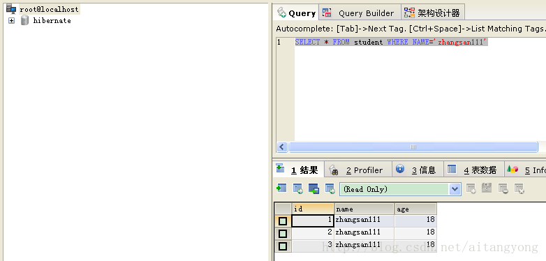
Task: Open the 2 Profiler tab
Action: [357, 170]
